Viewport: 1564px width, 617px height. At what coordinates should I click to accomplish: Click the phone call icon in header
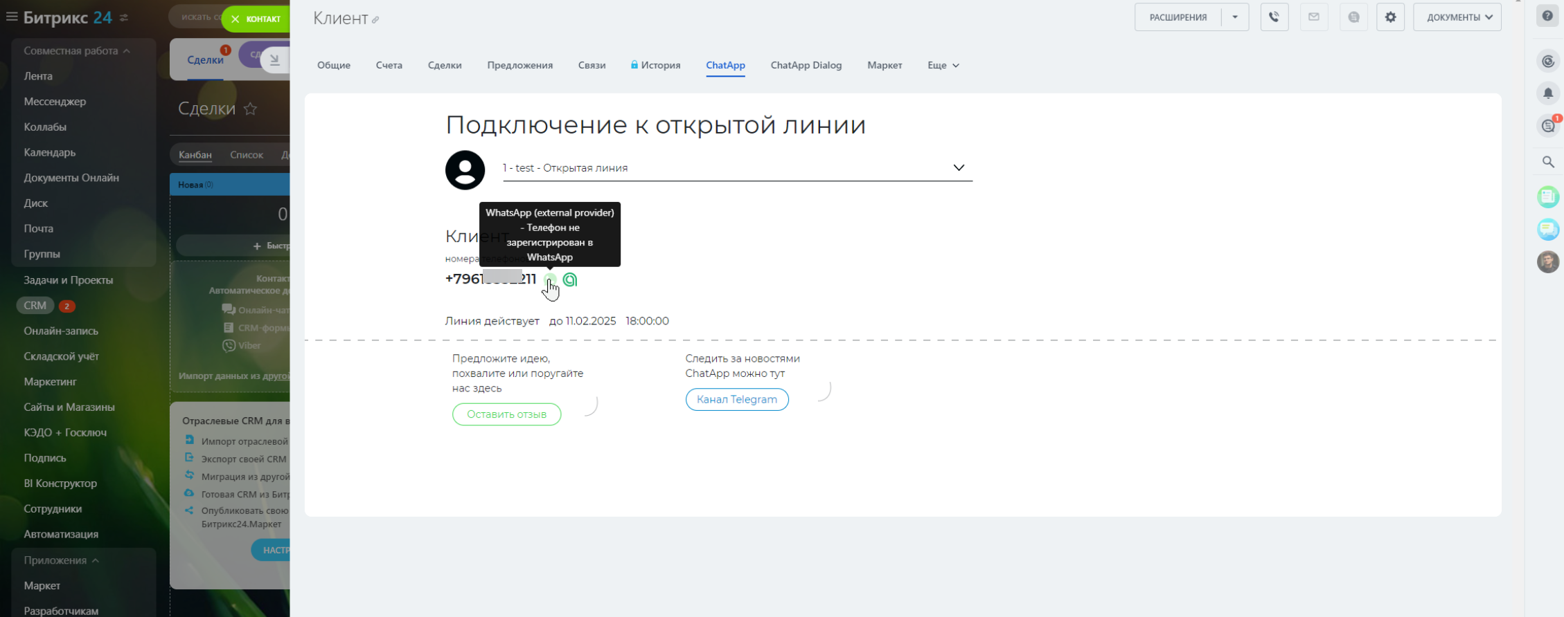coord(1274,17)
